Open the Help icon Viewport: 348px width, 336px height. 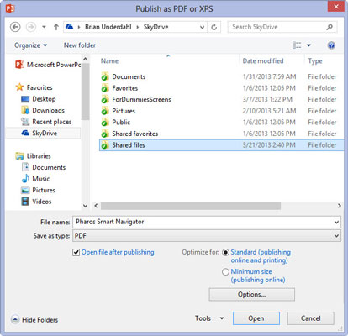point(331,45)
